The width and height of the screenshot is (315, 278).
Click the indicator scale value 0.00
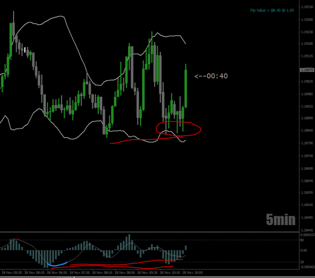[x=304, y=250]
